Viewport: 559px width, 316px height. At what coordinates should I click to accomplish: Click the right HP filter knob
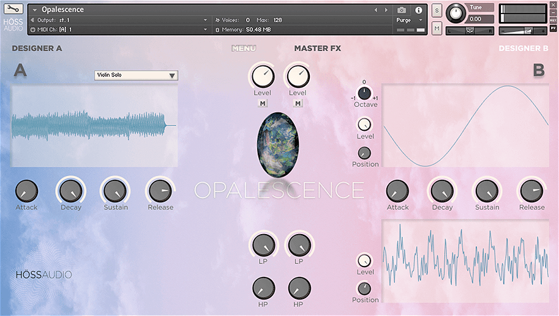click(x=299, y=288)
